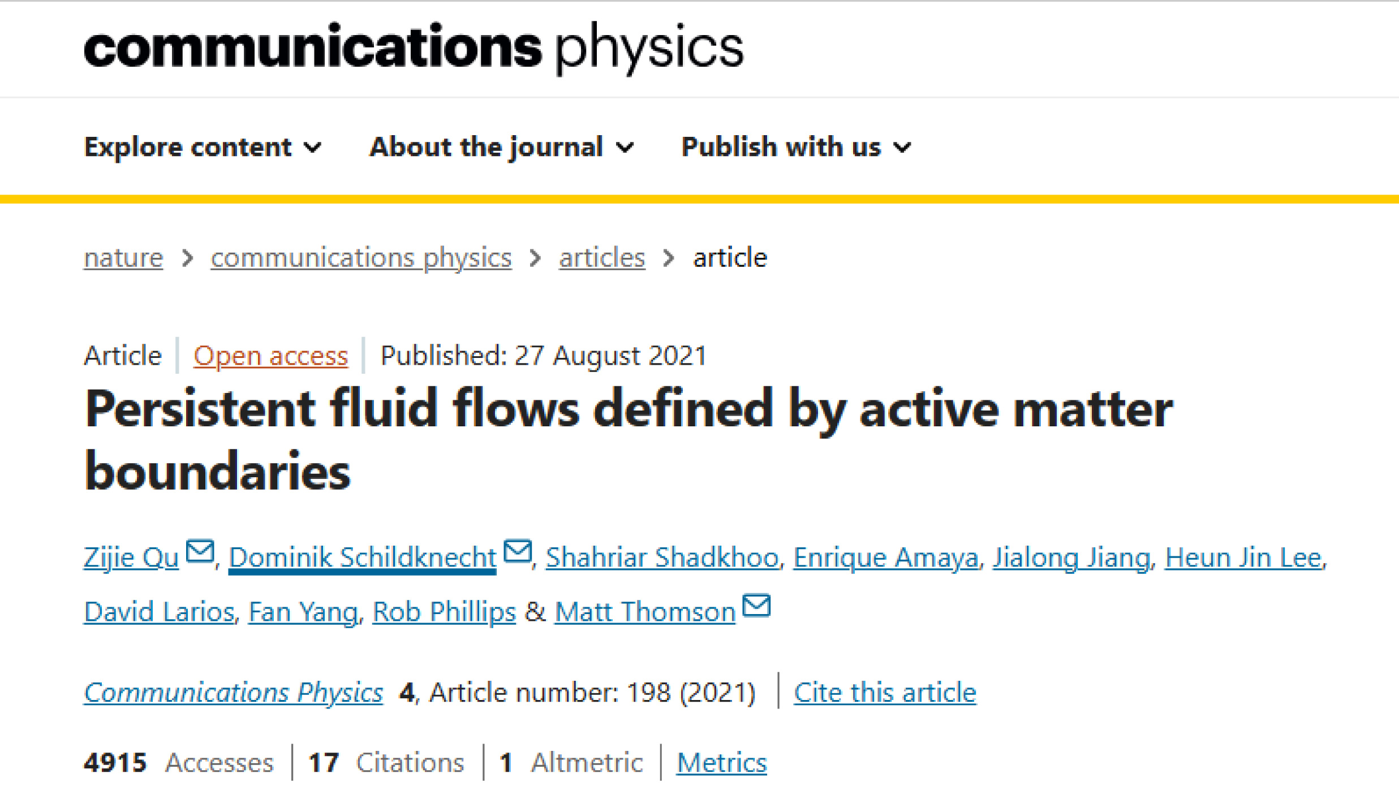Viewport: 1399px width, 808px height.
Task: Click envelope icon beside Dominik Schildknecht
Action: pos(518,551)
